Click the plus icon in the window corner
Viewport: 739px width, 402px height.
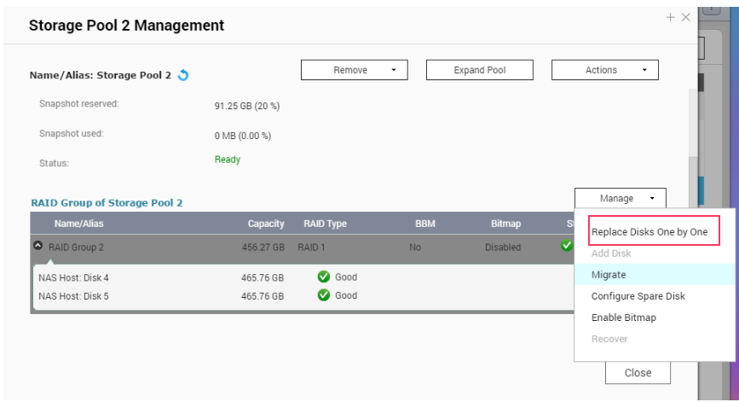tap(671, 17)
